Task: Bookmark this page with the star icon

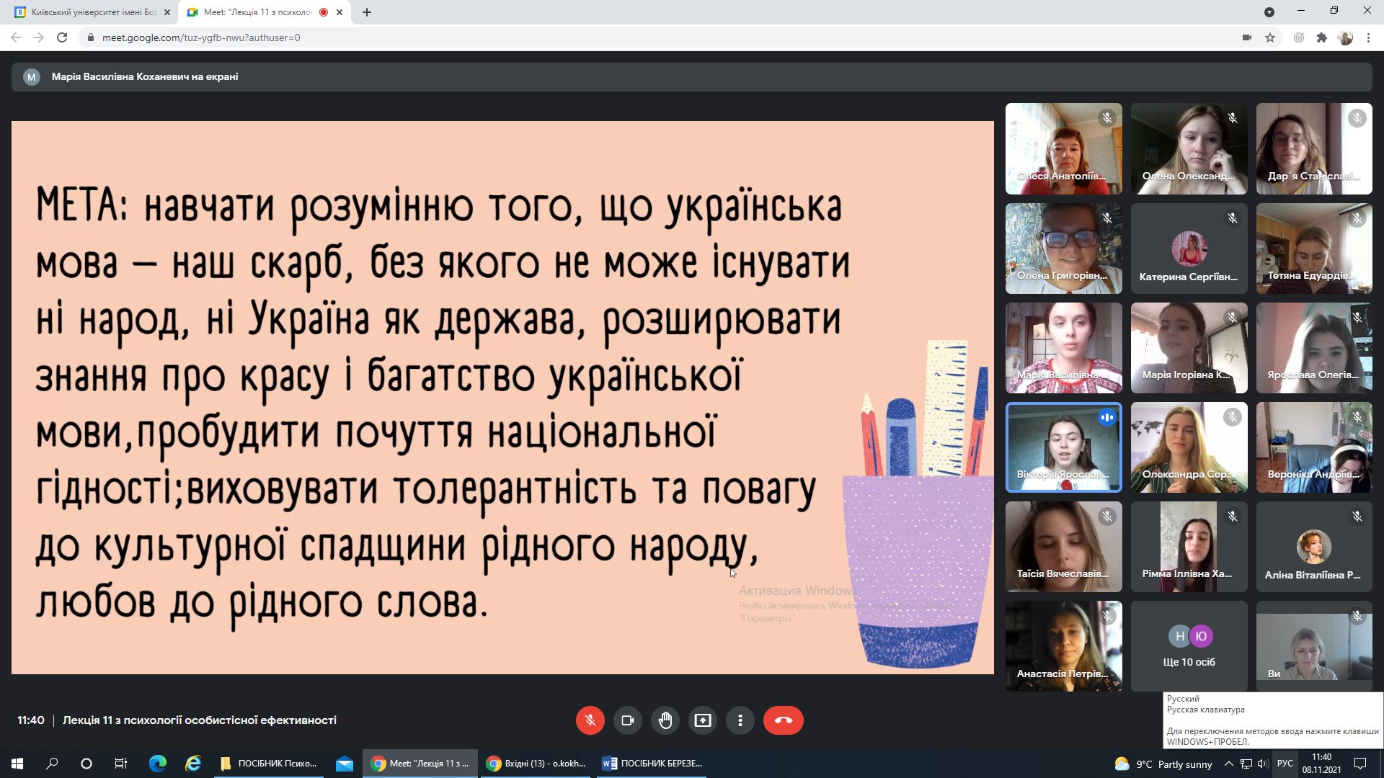Action: pyautogui.click(x=1272, y=37)
